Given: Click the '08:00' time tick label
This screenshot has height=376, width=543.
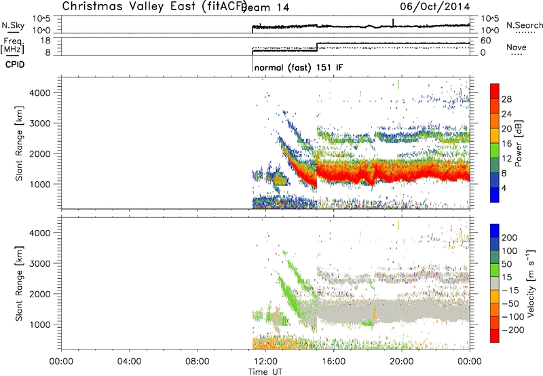Looking at the screenshot, I should tap(198, 362).
